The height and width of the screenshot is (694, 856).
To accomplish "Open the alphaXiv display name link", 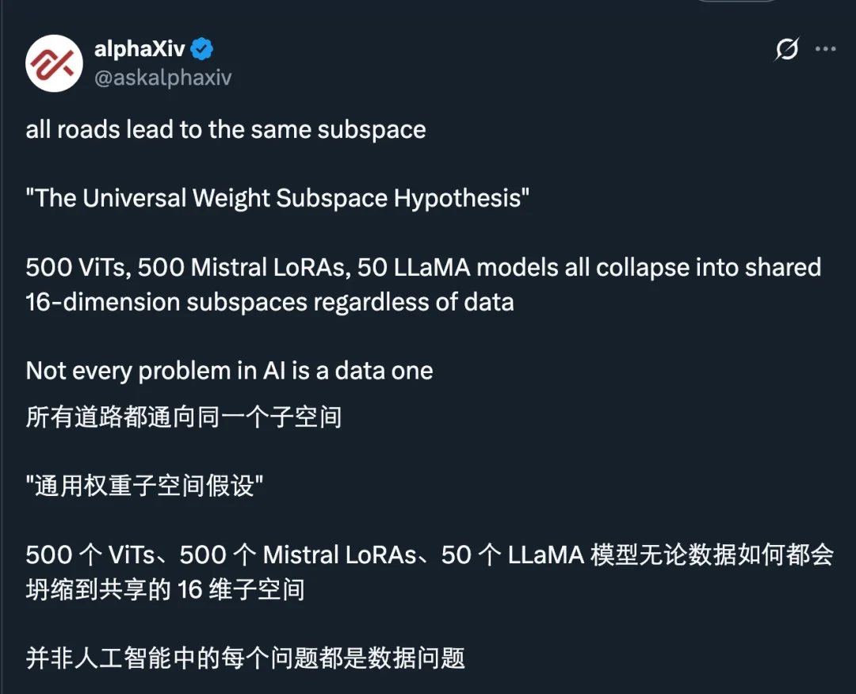I will pyautogui.click(x=139, y=50).
